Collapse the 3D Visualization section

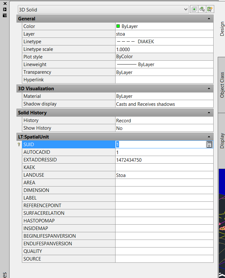[209, 88]
